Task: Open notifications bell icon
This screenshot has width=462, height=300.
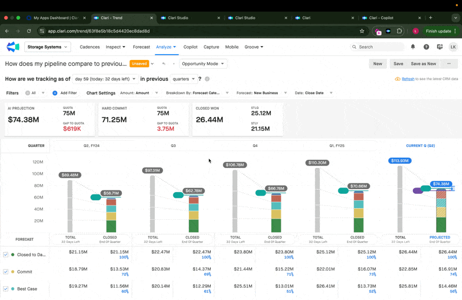Action: coord(413,47)
